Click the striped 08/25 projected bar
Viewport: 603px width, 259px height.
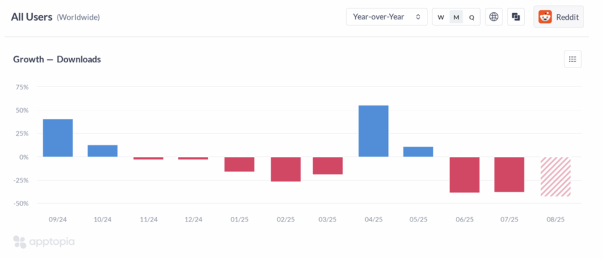(x=555, y=176)
